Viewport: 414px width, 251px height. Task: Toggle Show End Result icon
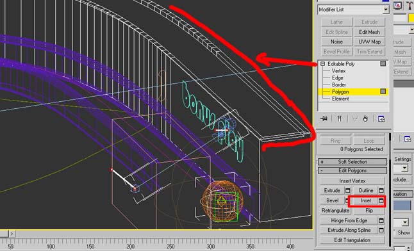pyautogui.click(x=339, y=118)
